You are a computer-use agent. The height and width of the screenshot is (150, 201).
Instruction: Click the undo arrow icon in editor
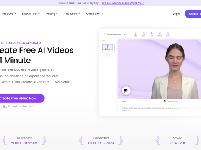click(x=186, y=34)
